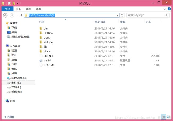The width and height of the screenshot is (173, 121).
Task: Click quick access Properties icon in title bar
Action: (9, 3)
